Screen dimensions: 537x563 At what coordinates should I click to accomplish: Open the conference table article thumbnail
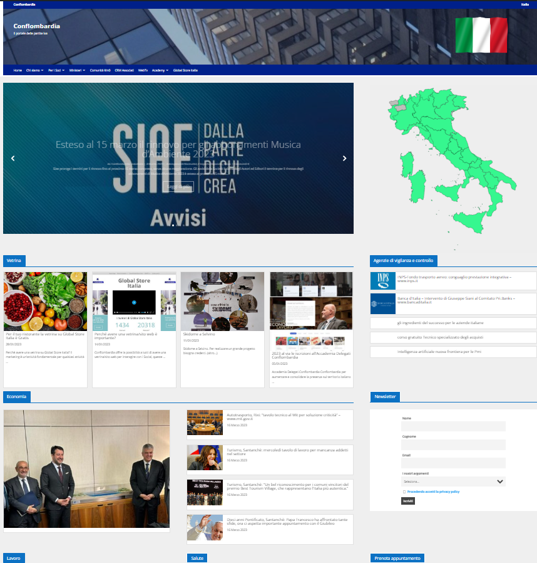(x=205, y=423)
